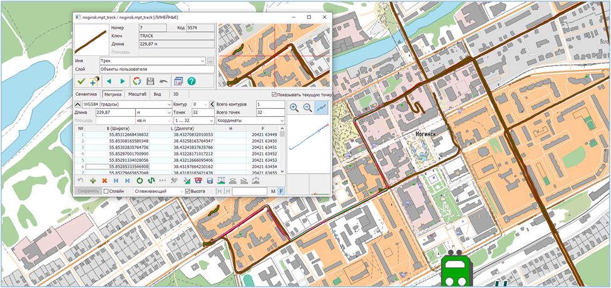This screenshot has height=288, width=611.
Task: Click the green circular arrow icon in metric toolbar
Action: pos(140,181)
